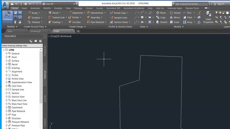Click the Open file icon in quick access toolbar
230x129 pixels.
pyautogui.click(x=17, y=4)
